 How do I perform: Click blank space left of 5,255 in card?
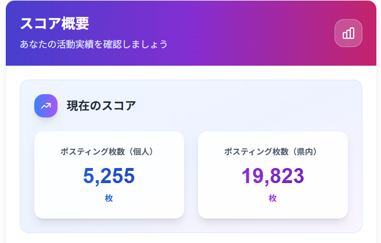58,176
